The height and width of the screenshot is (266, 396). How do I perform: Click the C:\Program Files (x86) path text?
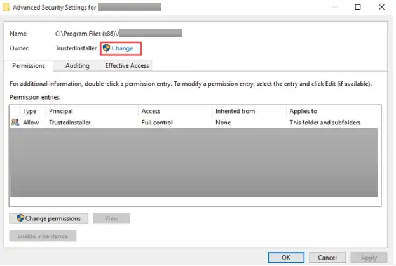point(86,34)
